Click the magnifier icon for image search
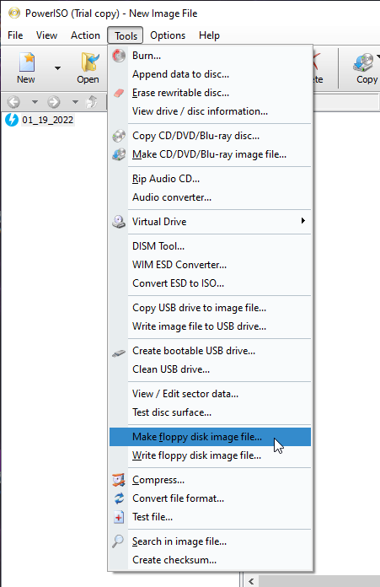 [118, 541]
